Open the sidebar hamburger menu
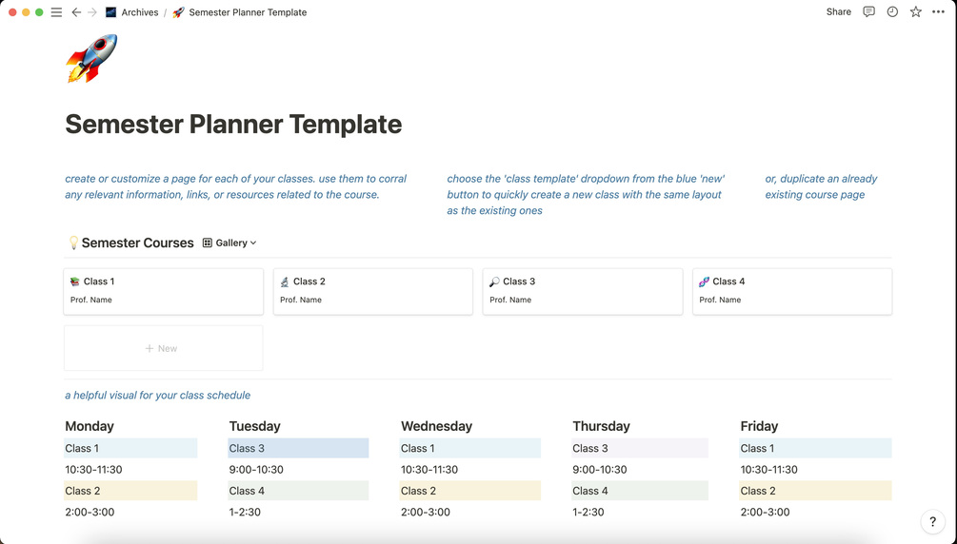This screenshot has height=544, width=957. tap(56, 12)
